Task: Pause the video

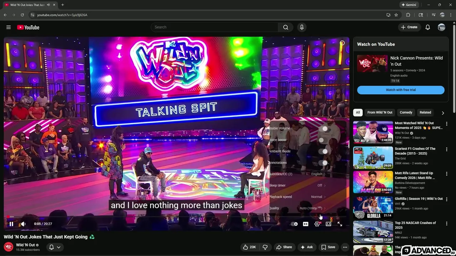Action: (x=11, y=224)
